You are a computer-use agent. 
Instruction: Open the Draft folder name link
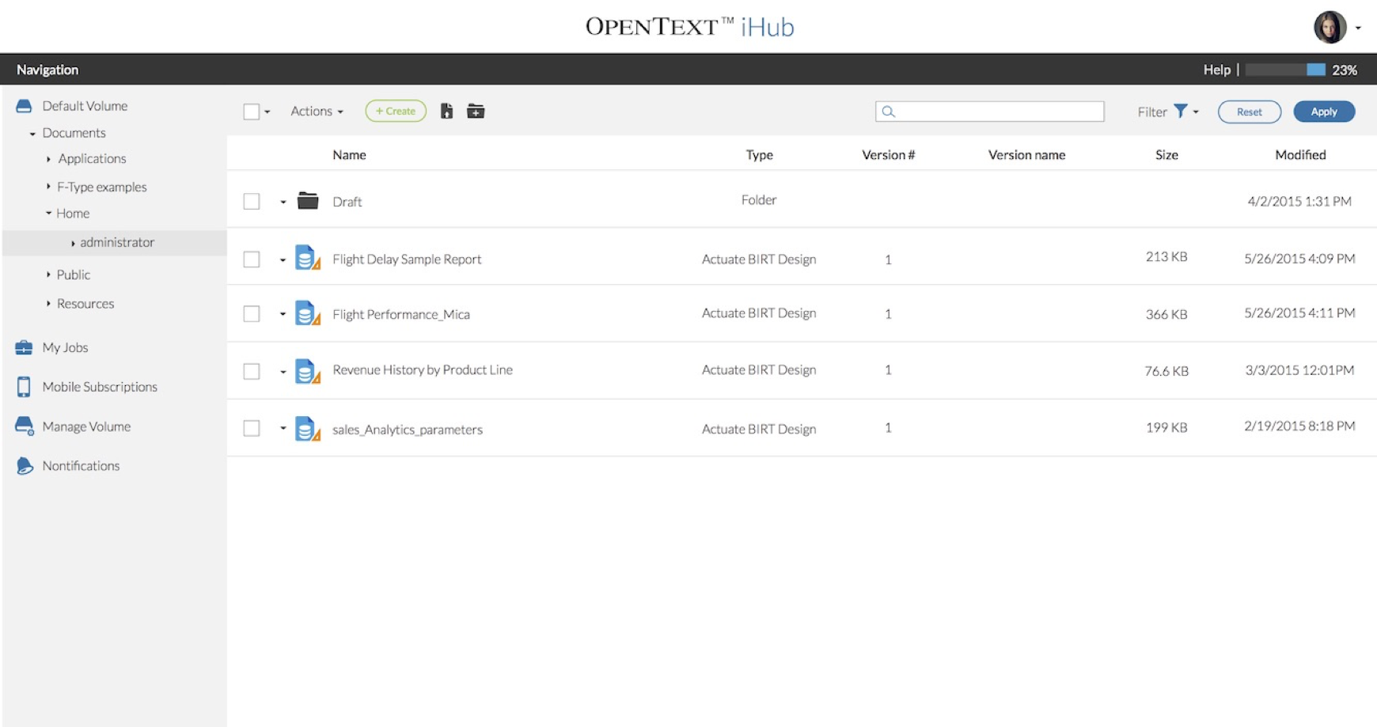click(x=347, y=203)
